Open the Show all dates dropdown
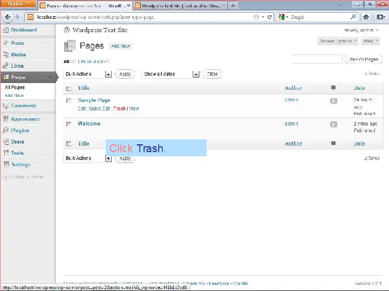The image size is (389, 291). [x=171, y=74]
